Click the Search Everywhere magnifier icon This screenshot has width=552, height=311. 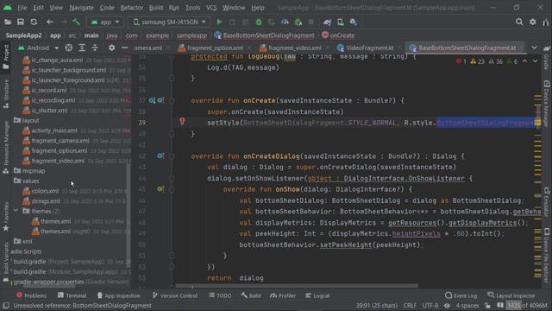(x=519, y=22)
